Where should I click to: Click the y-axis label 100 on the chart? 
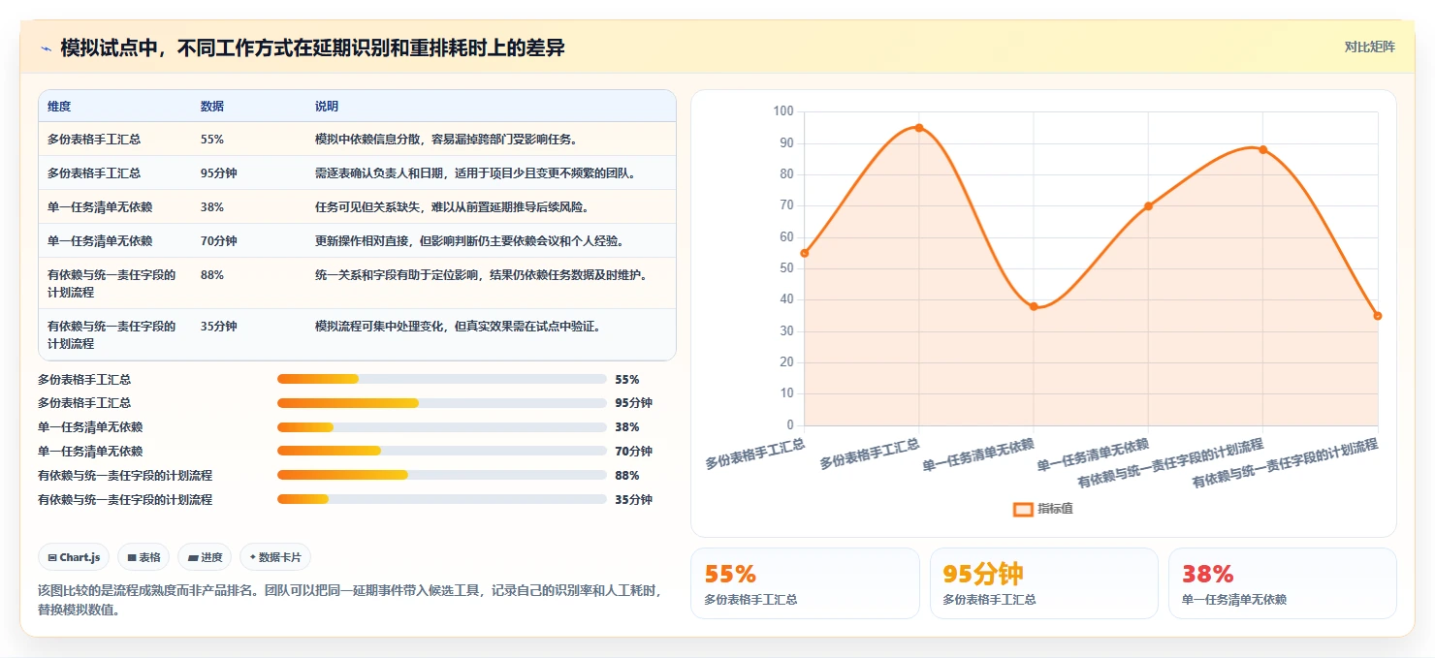(x=783, y=111)
